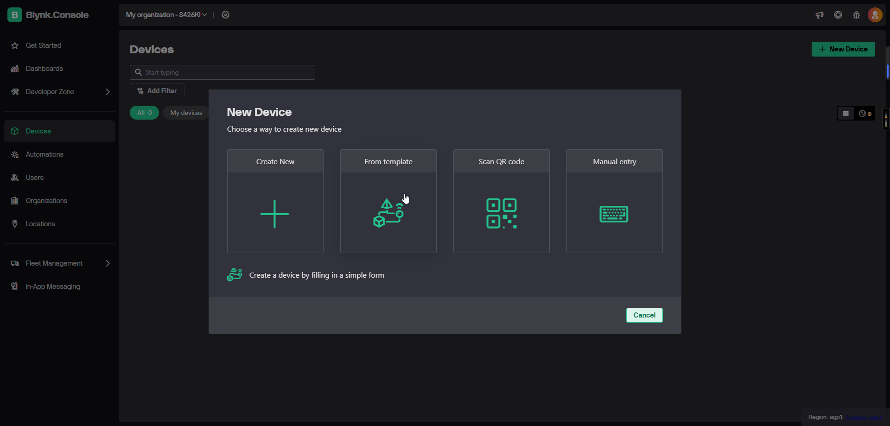Screen dimensions: 890x426
Task: Open help via the lifebuoy icon
Action: click(838, 15)
